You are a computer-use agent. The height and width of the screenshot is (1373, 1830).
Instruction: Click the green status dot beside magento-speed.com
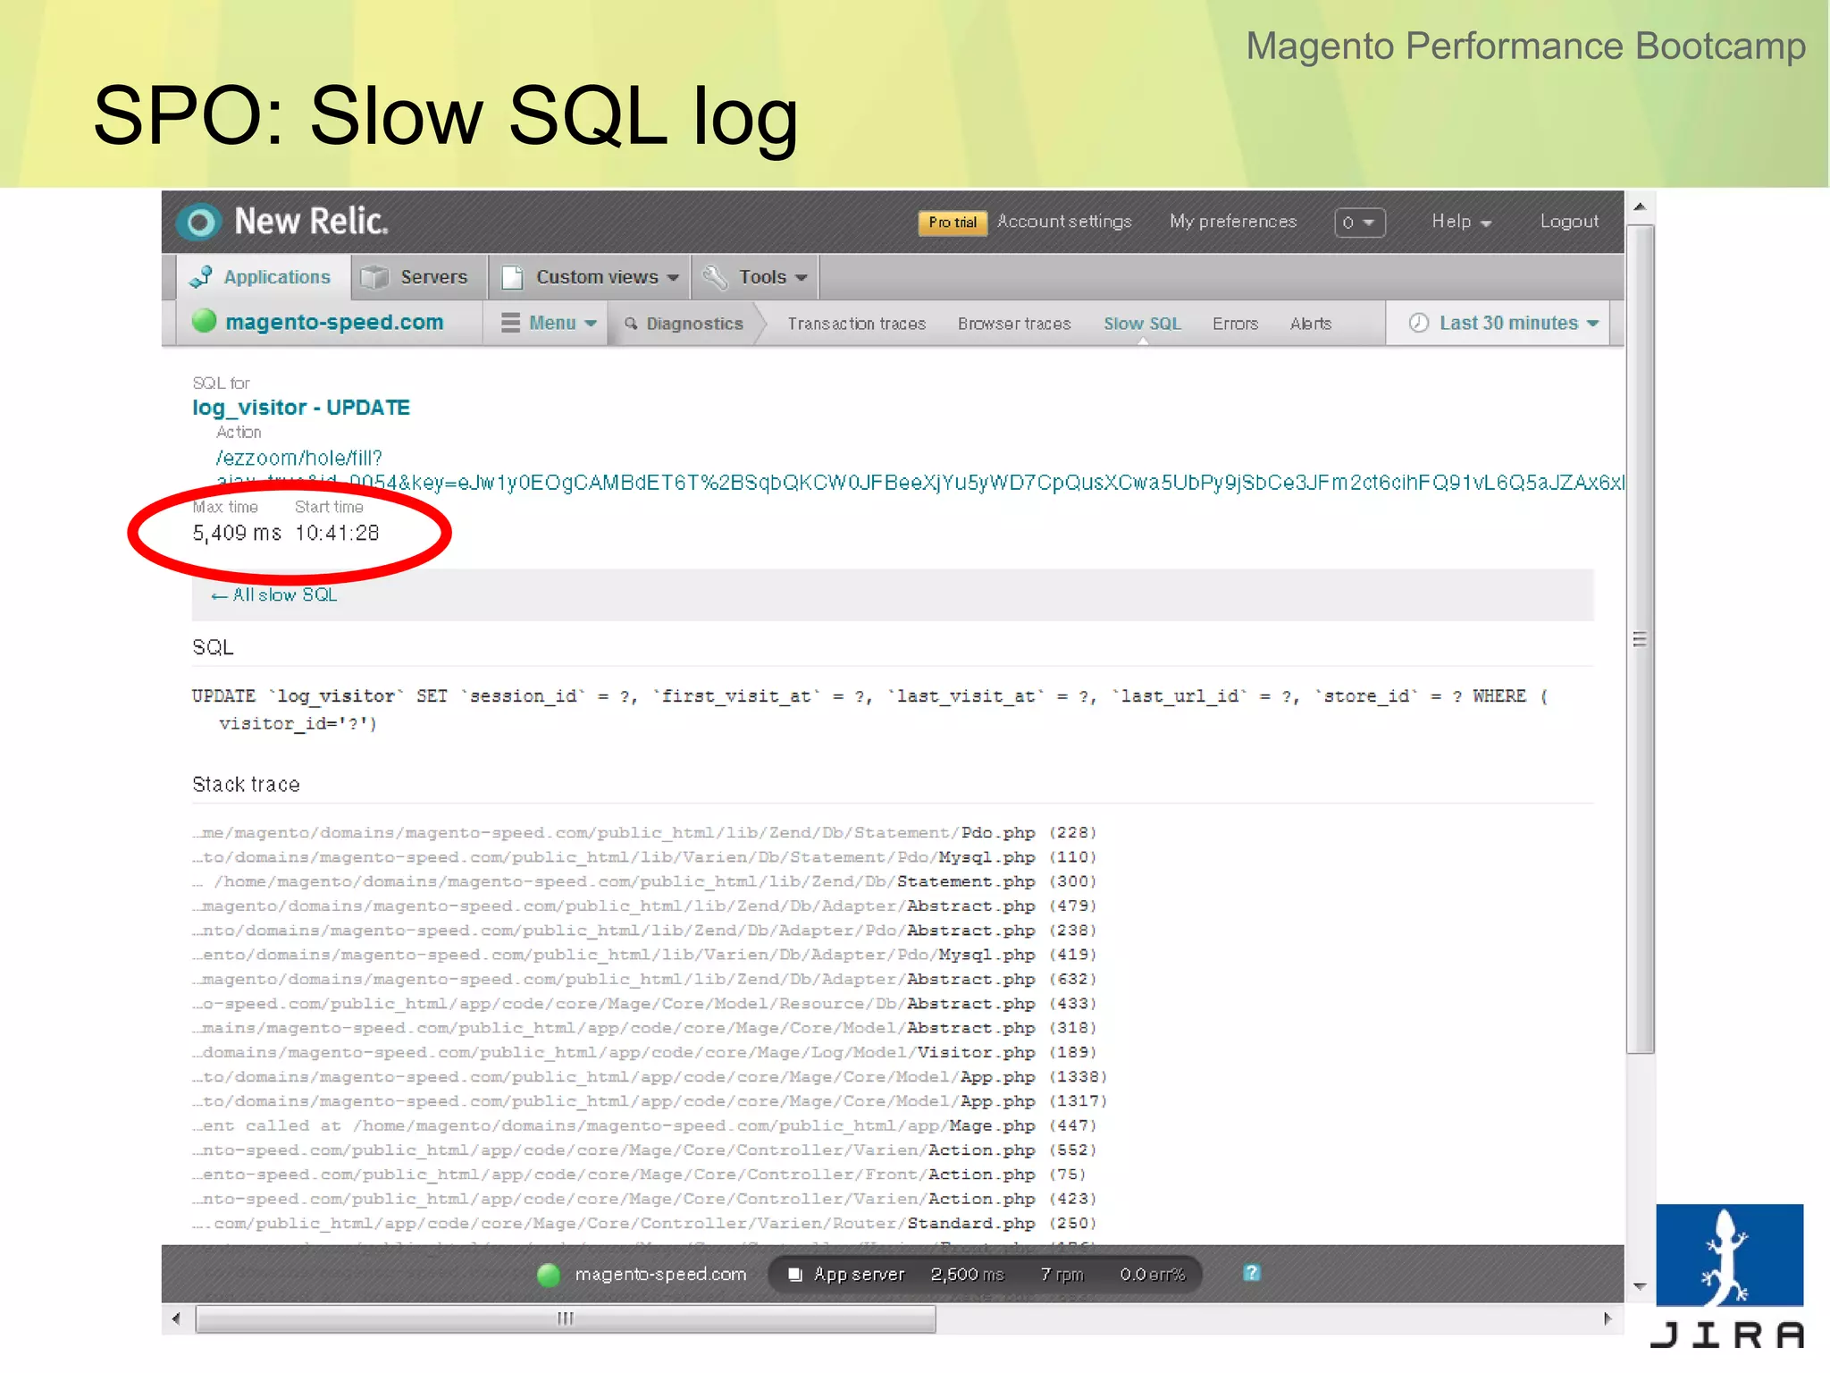[205, 321]
